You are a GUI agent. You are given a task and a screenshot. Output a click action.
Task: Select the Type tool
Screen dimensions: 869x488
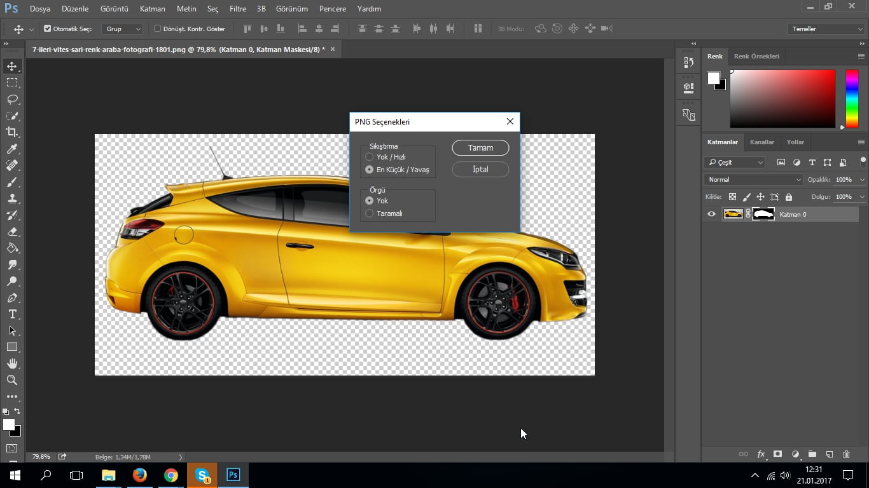pos(13,314)
